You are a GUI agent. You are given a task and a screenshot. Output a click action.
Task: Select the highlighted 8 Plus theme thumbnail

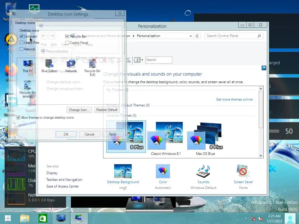tap(126, 136)
